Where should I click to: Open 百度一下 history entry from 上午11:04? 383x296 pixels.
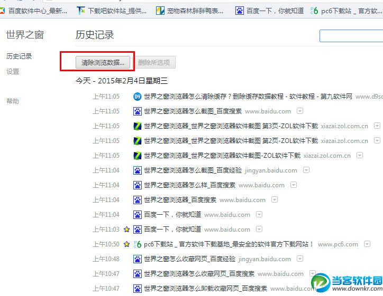(172, 214)
